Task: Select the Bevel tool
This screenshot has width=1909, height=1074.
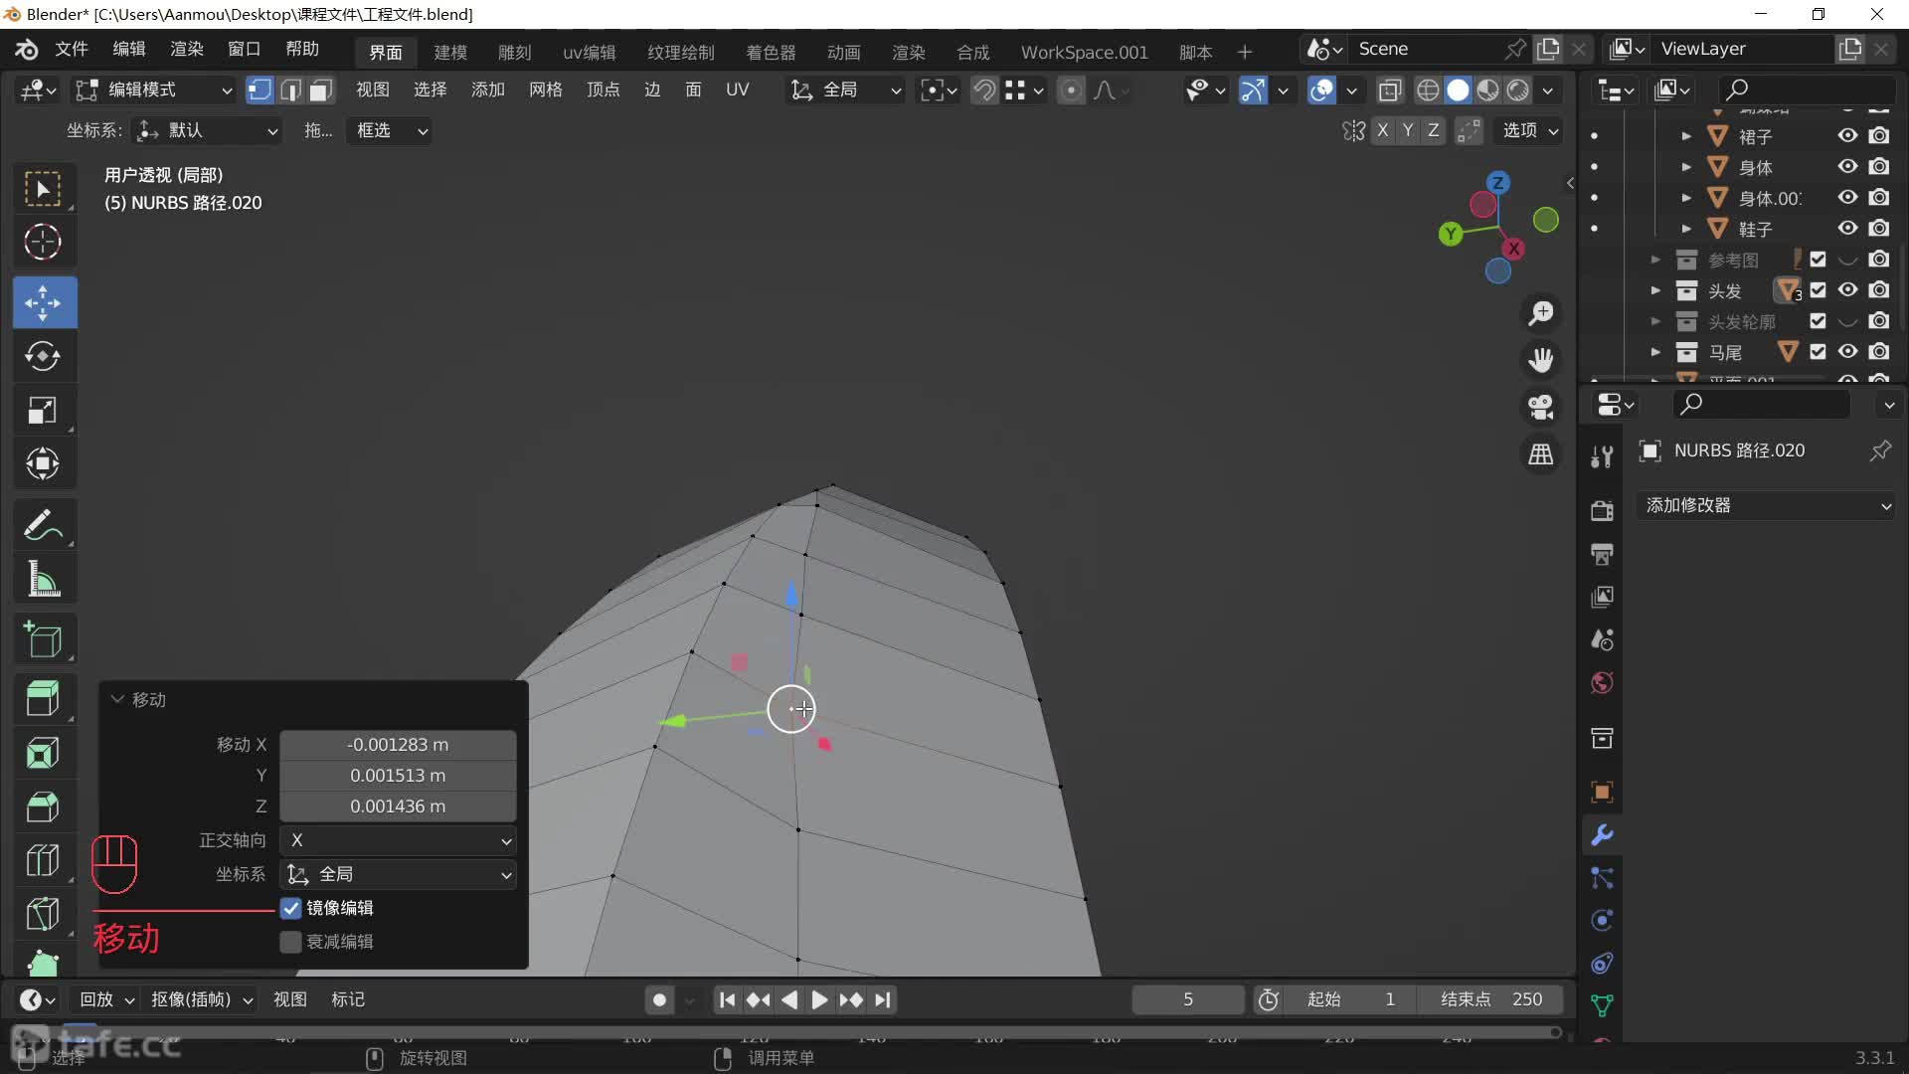Action: (43, 806)
